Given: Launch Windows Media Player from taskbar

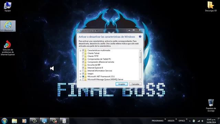Looking at the screenshot, I should pyautogui.click(x=24, y=121).
